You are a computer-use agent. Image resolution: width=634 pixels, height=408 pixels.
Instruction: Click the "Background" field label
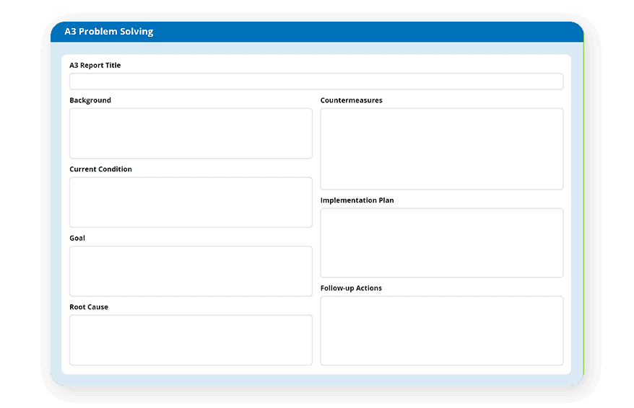point(90,100)
